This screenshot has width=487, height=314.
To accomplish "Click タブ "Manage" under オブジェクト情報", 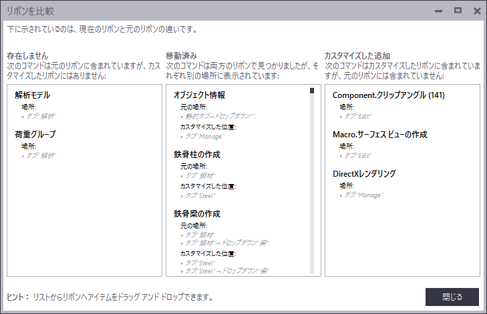I will (x=204, y=137).
